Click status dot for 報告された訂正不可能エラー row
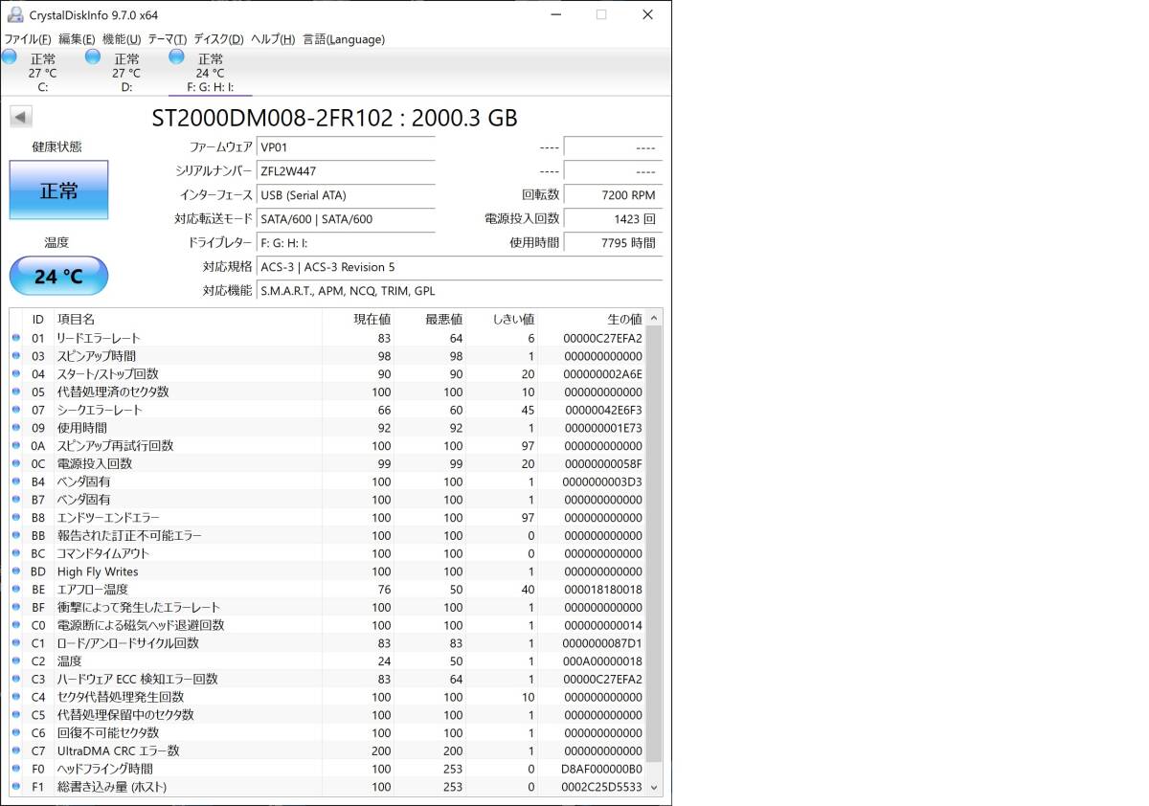1149x806 pixels. point(15,536)
